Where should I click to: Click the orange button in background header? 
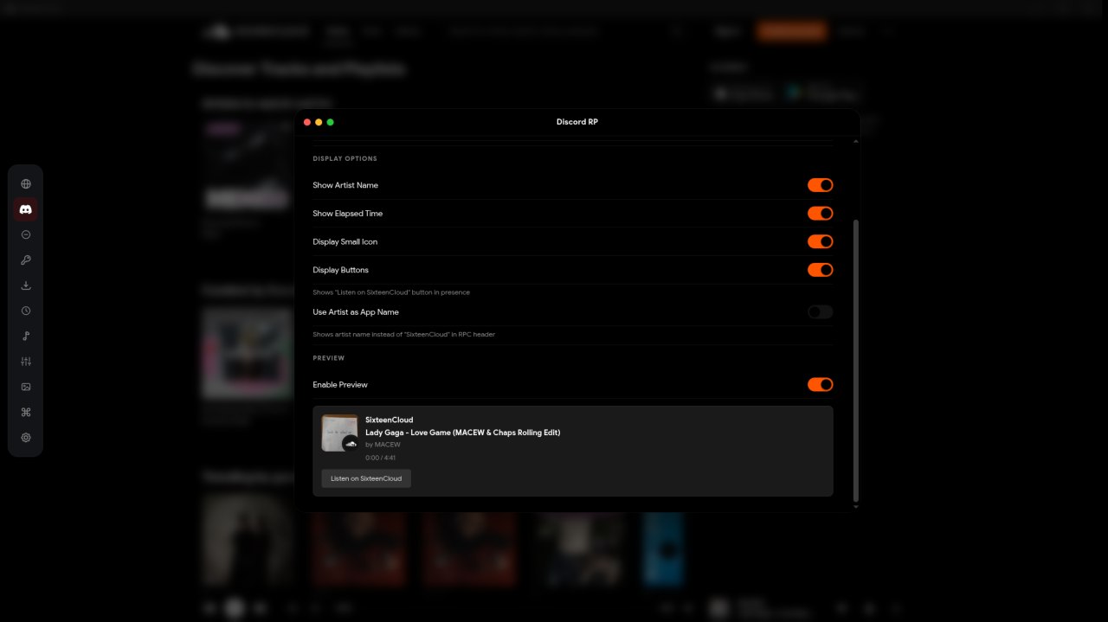791,31
